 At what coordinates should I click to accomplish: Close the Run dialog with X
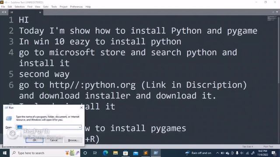(x=81, y=108)
